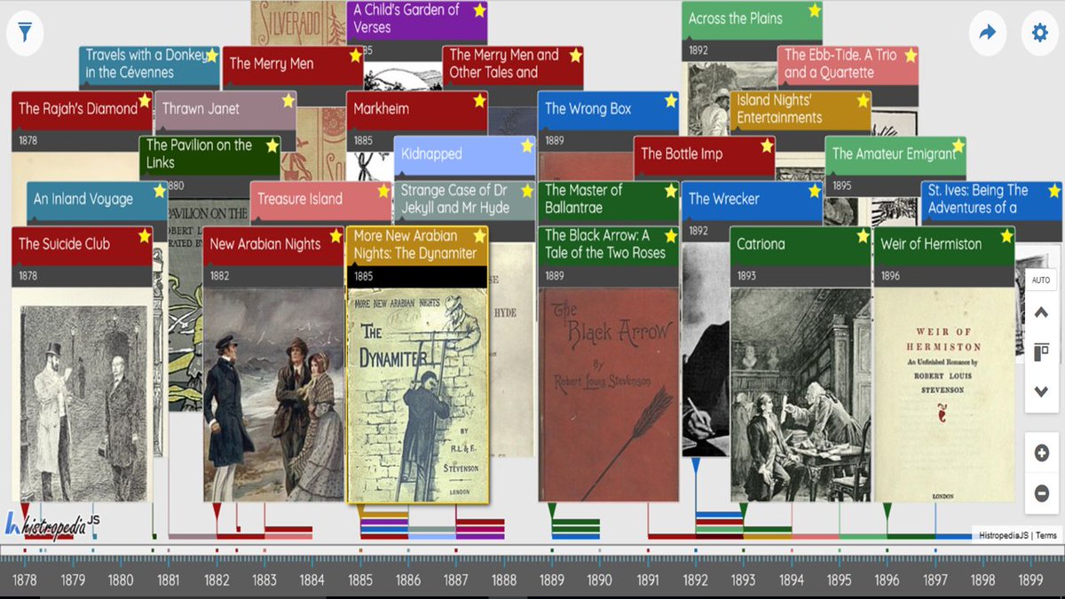Toggle star on Catriona card

(863, 236)
